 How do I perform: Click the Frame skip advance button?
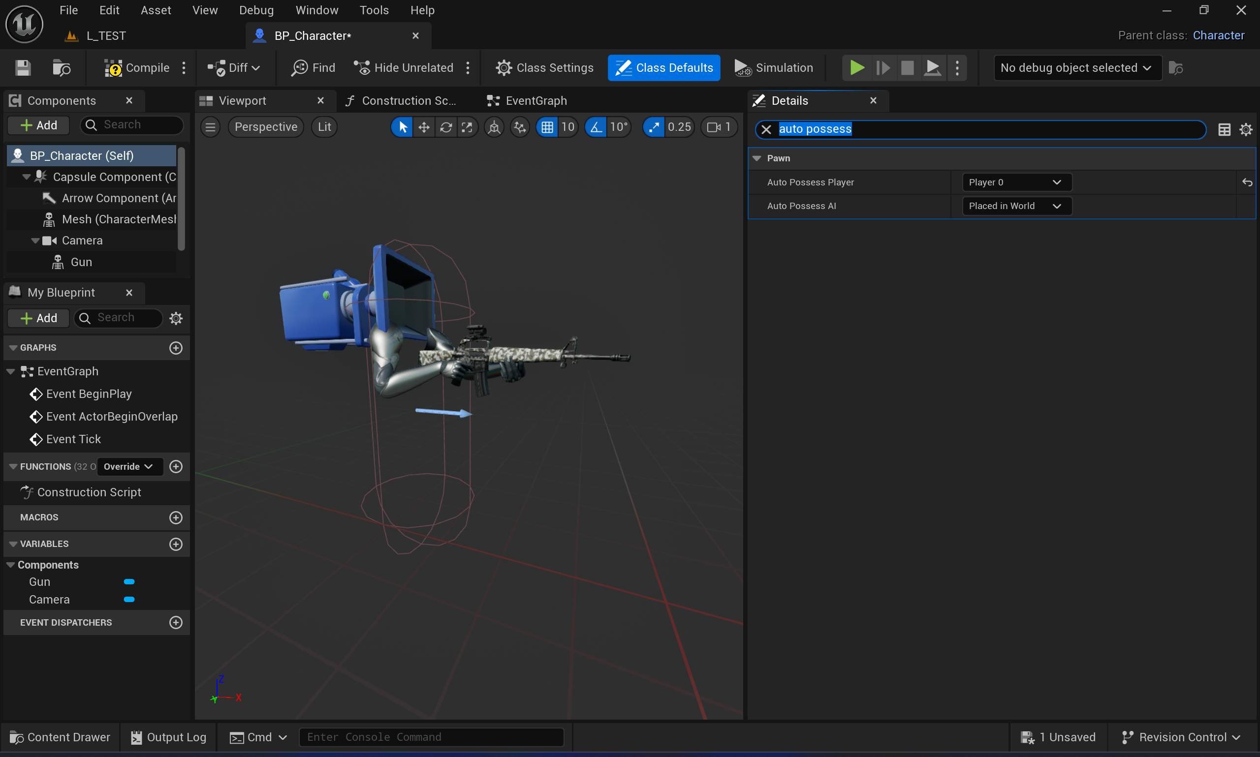pos(882,68)
